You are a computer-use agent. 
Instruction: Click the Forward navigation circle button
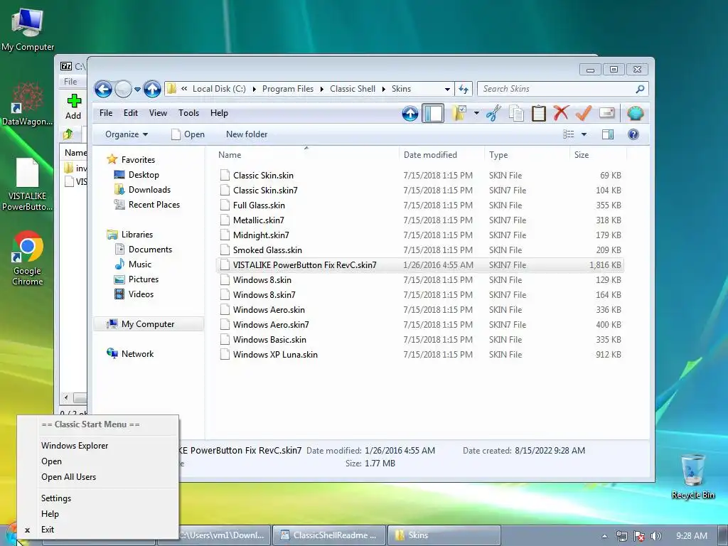(x=123, y=89)
